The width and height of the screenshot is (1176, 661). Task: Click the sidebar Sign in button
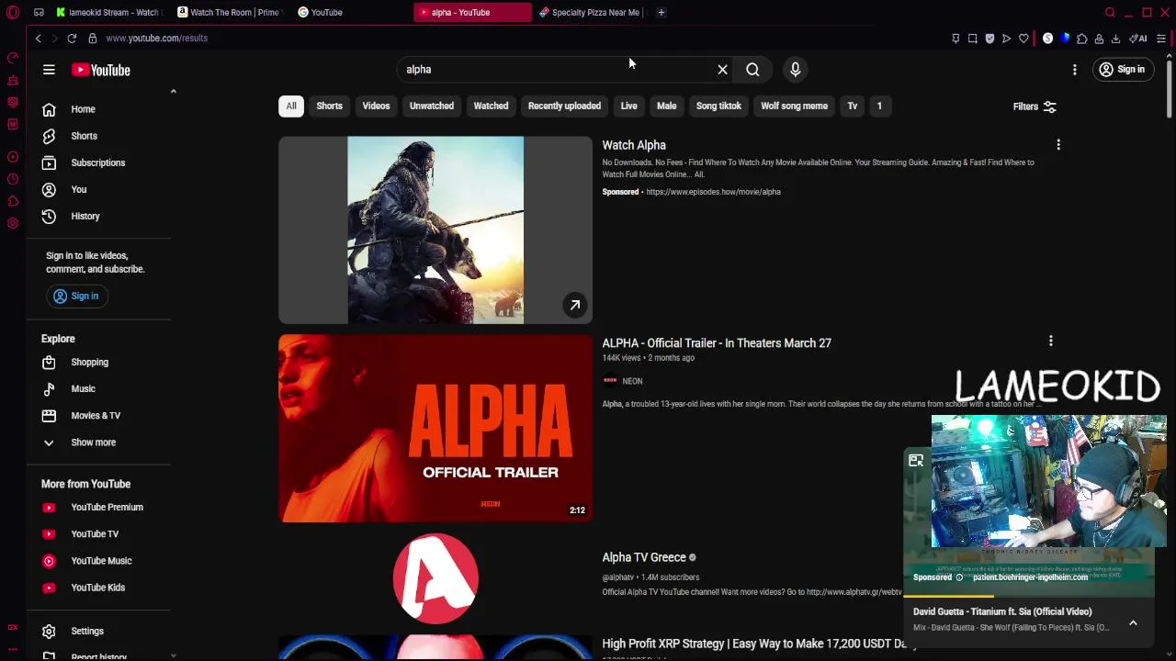pyautogui.click(x=75, y=296)
